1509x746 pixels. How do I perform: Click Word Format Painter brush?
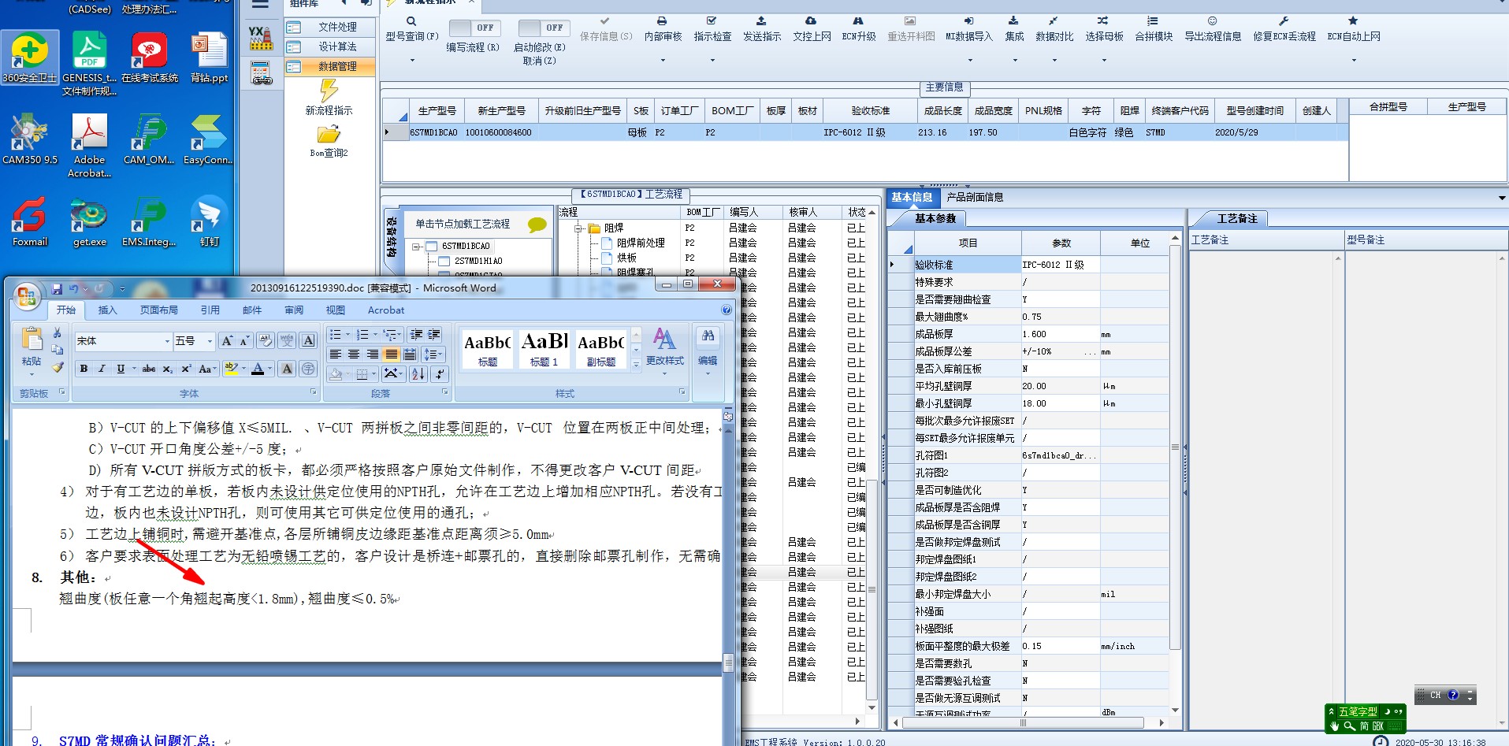(58, 367)
